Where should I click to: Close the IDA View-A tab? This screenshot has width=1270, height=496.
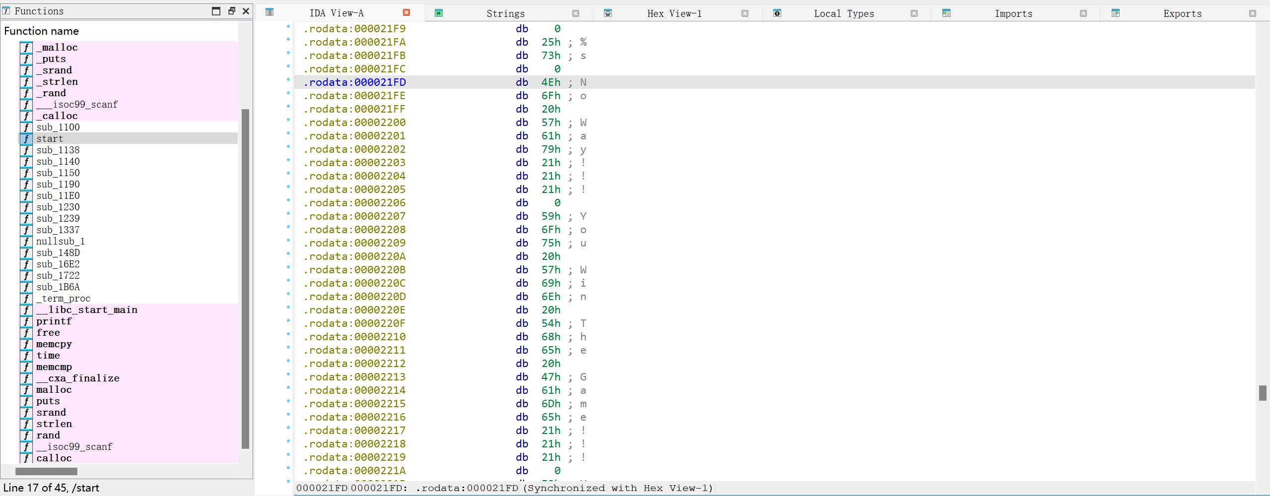click(406, 13)
